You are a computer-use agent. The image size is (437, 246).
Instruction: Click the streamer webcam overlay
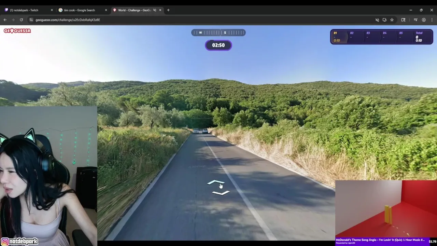48,176
